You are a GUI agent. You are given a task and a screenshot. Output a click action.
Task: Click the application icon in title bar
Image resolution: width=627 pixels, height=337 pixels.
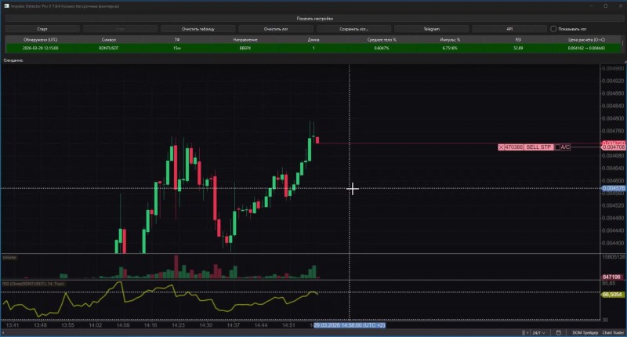pyautogui.click(x=6, y=6)
